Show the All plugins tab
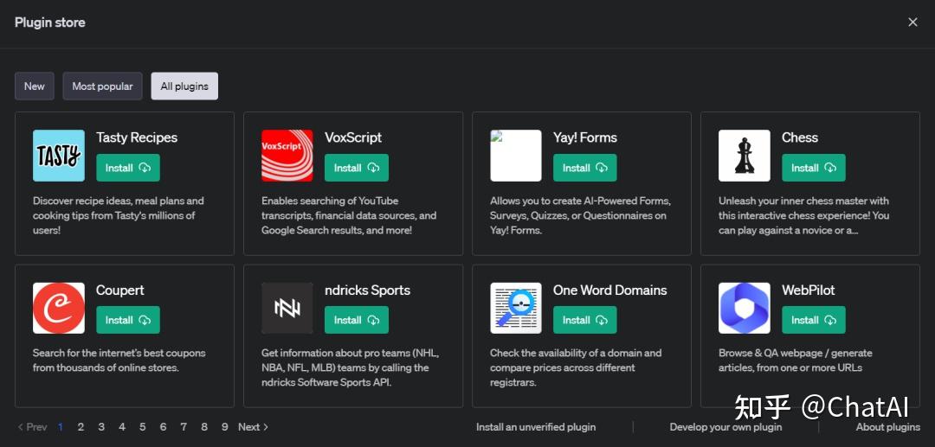 [184, 86]
